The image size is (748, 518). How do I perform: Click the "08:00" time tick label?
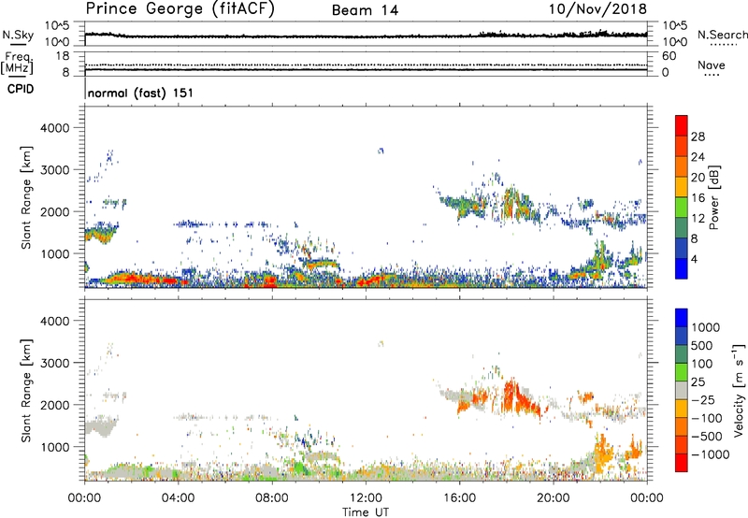pos(272,498)
